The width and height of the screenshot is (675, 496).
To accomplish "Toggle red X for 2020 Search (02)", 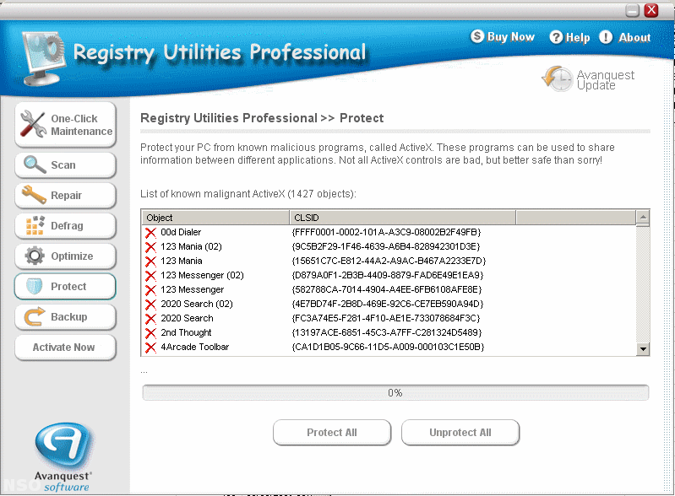I will [x=150, y=305].
